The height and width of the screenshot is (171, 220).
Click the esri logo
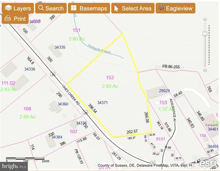[208, 162]
